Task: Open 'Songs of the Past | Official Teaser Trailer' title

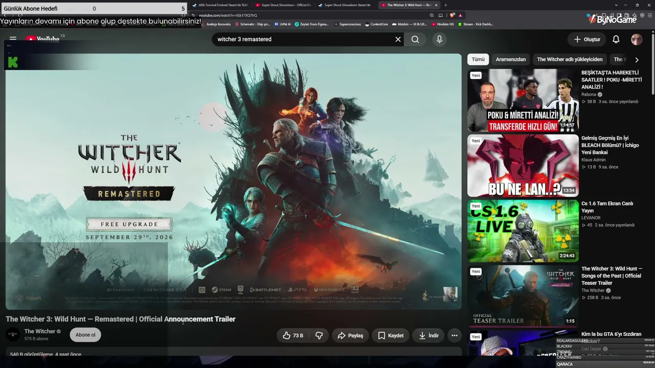Action: pyautogui.click(x=611, y=276)
